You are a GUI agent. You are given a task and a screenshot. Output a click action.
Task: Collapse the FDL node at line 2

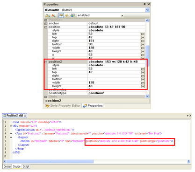(x=11, y=126)
